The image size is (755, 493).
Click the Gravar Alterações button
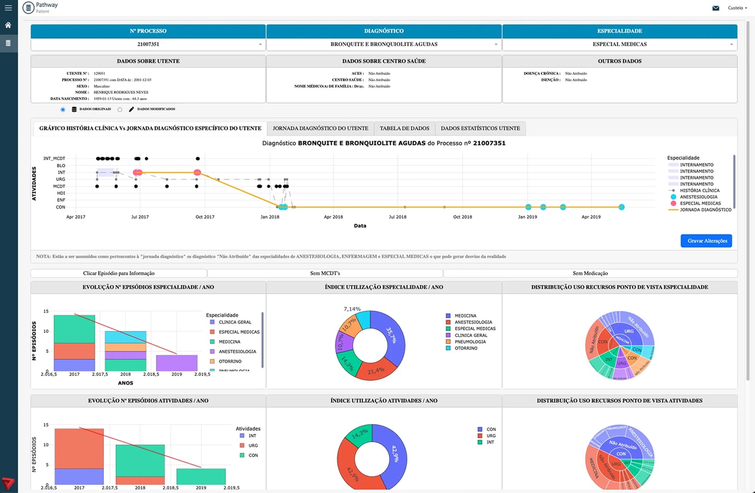706,241
